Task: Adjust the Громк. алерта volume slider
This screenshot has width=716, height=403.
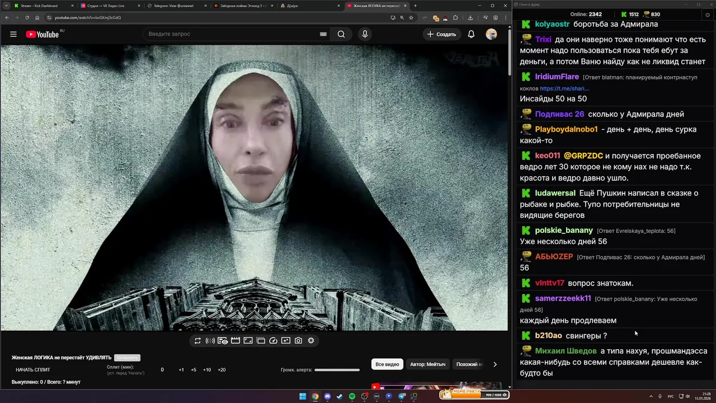Action: point(337,370)
